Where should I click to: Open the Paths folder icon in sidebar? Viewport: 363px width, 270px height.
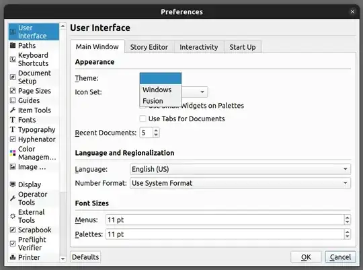pyautogui.click(x=13, y=45)
